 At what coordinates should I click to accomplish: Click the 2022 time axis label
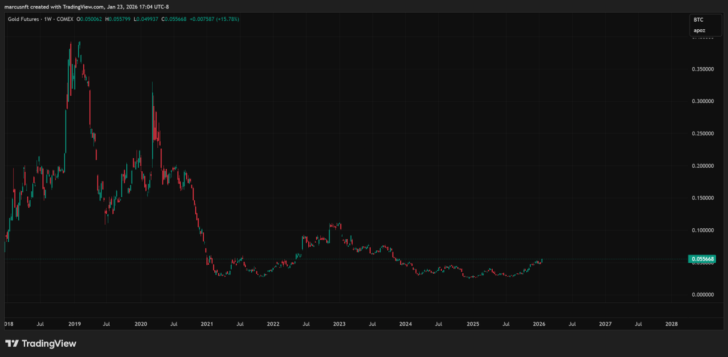[273, 324]
